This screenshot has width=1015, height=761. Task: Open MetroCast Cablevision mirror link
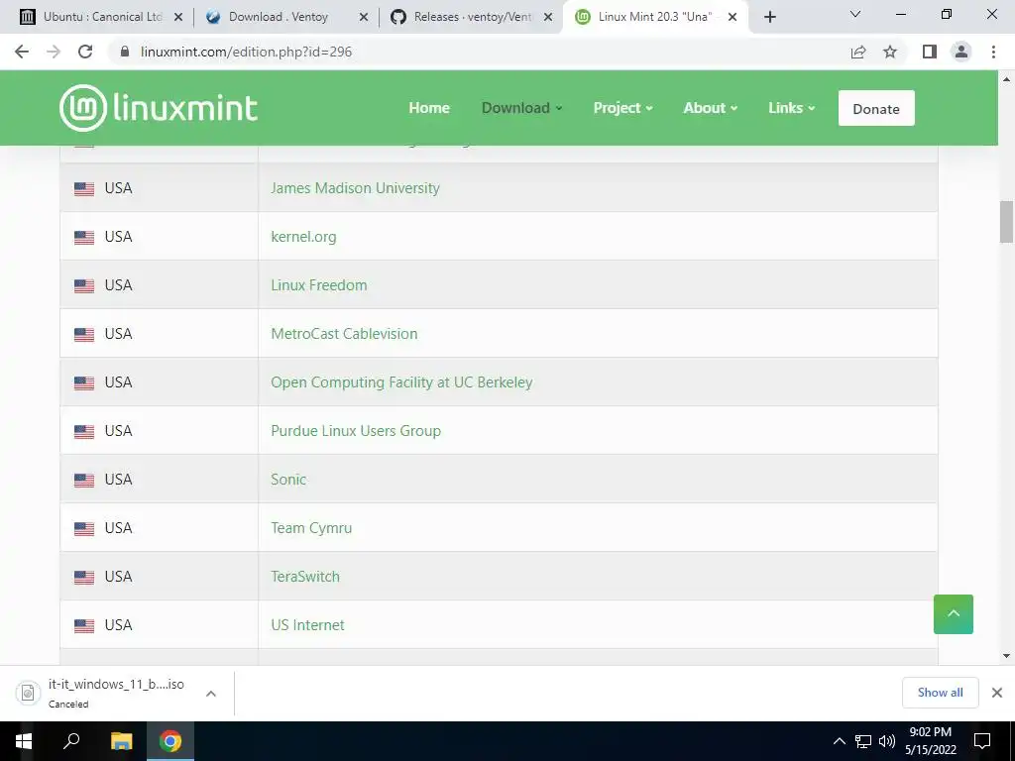click(344, 334)
